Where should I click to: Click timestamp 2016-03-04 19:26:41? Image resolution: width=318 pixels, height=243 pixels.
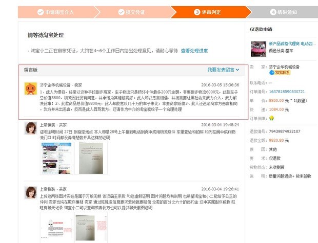click(220, 189)
